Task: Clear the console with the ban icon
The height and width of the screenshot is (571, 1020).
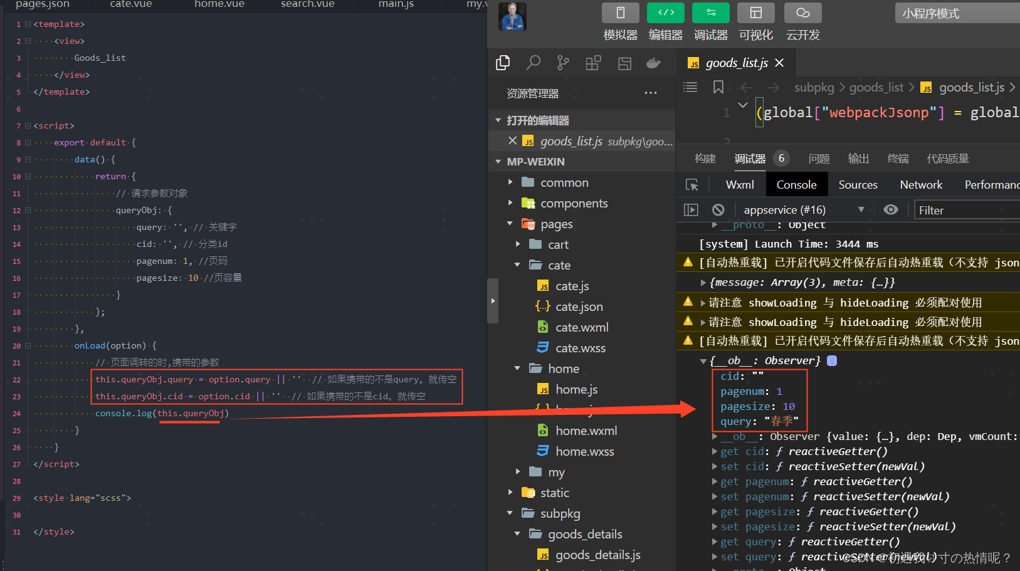Action: point(718,210)
